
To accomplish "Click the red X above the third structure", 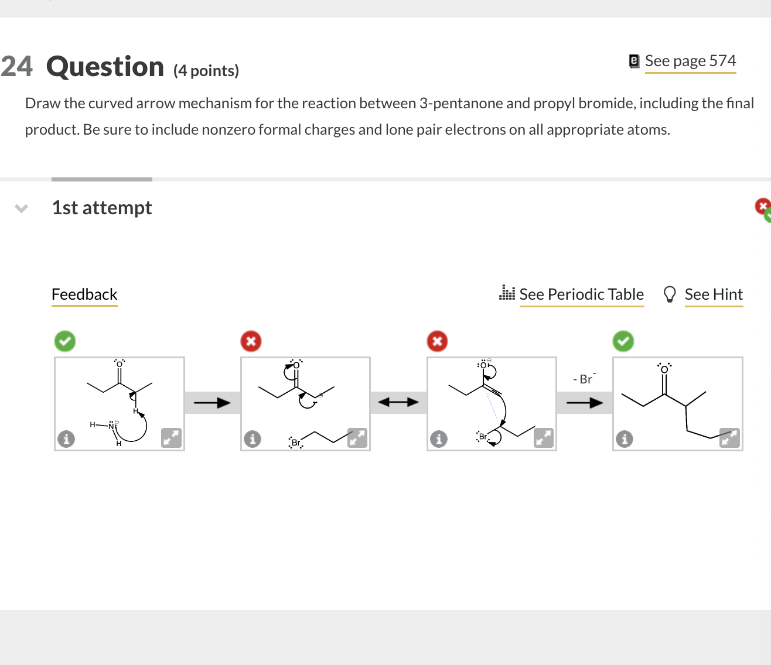I will tap(437, 341).
